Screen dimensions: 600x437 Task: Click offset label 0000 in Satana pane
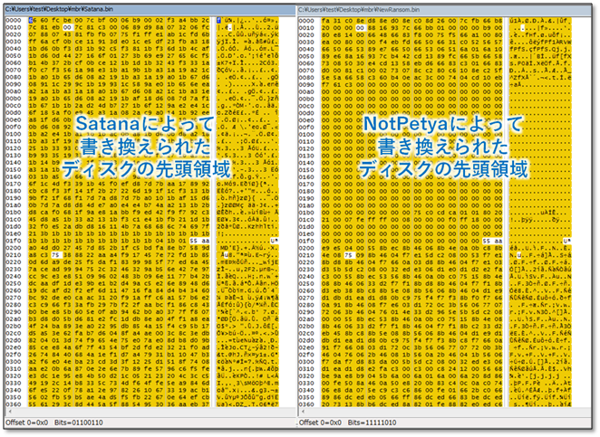point(13,19)
